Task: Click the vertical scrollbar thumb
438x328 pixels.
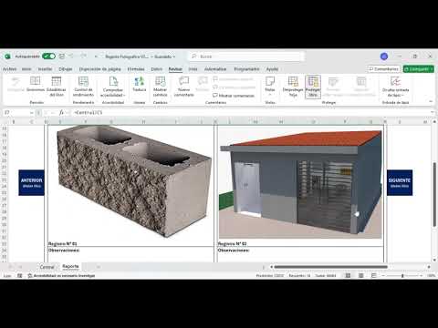Action: [434, 194]
